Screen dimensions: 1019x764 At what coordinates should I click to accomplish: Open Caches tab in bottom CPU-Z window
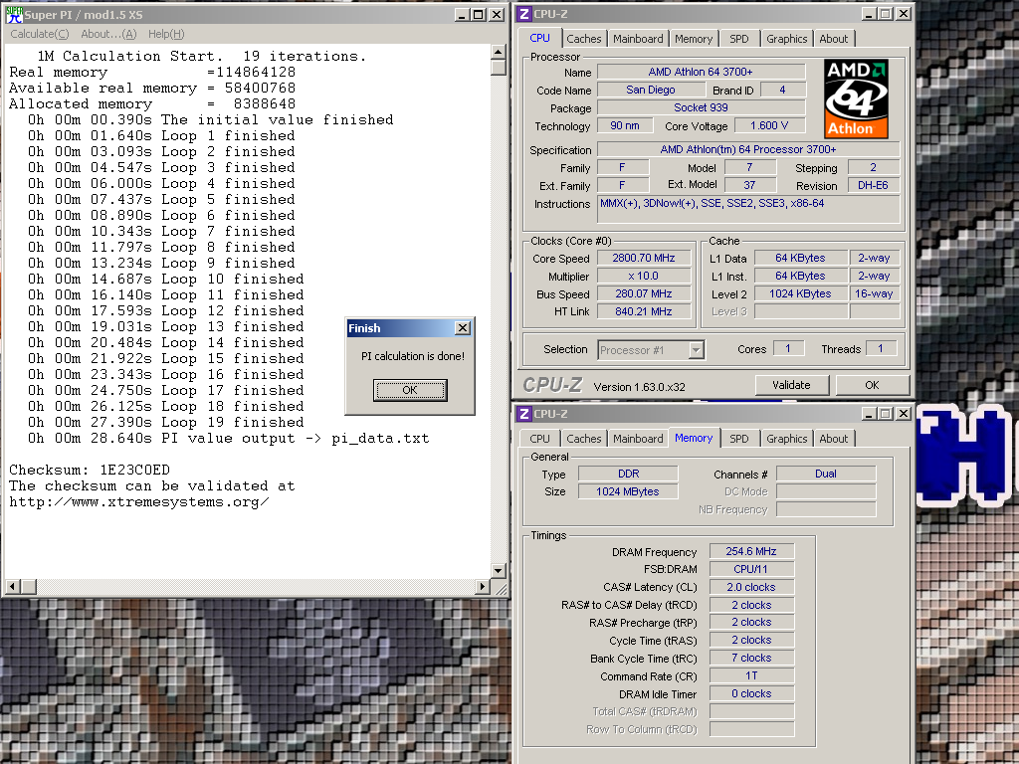coord(583,439)
